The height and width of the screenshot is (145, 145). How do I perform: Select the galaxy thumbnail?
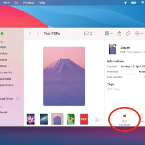tap(44, 119)
